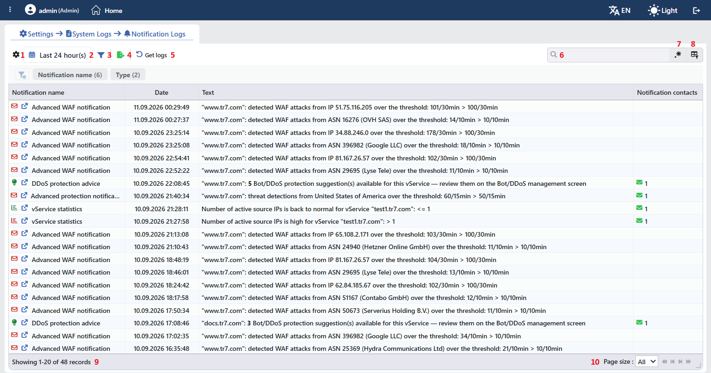Go to last page arrow
The image size is (711, 373).
(x=689, y=362)
